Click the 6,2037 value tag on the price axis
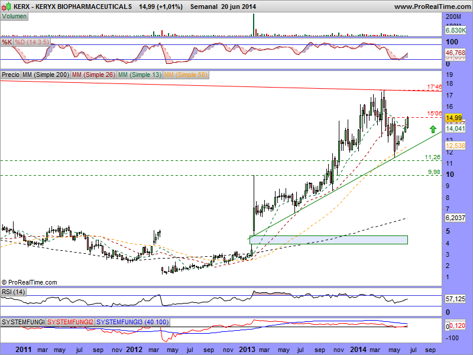Screen dimensions: 473x355 (x=455, y=218)
